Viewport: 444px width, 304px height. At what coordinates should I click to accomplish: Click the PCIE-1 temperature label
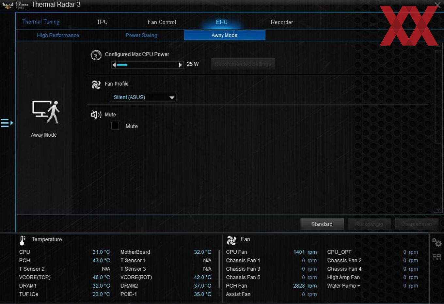(129, 294)
